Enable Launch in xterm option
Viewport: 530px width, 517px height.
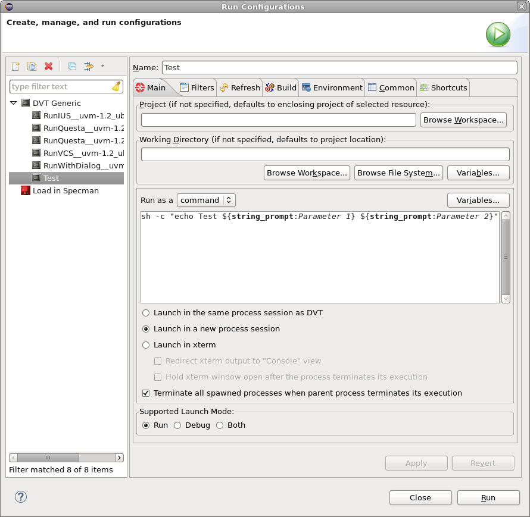pyautogui.click(x=145, y=344)
